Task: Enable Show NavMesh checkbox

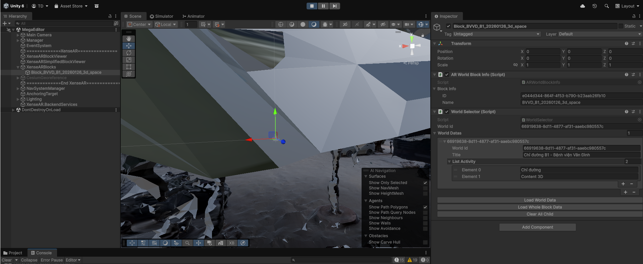Action: tap(425, 188)
